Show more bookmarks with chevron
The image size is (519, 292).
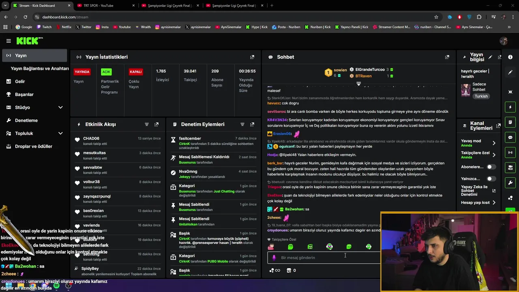click(509, 27)
